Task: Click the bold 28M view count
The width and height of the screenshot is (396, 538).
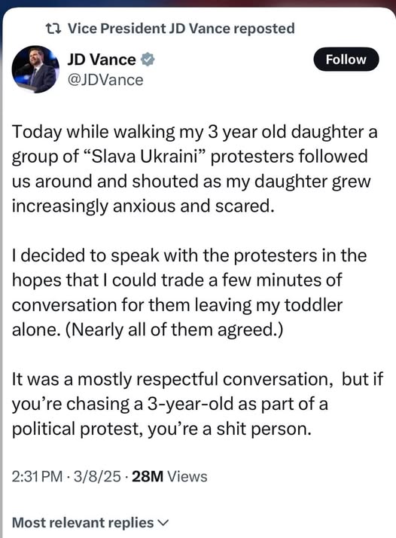Action: click(148, 476)
